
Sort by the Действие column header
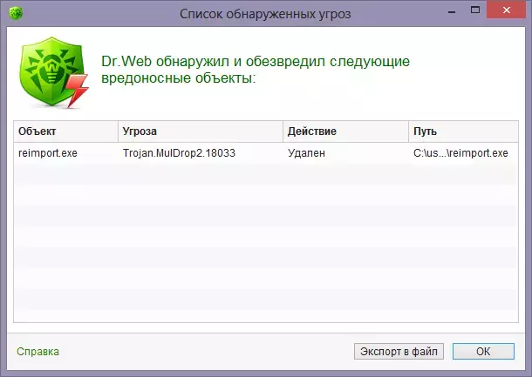pyautogui.click(x=345, y=131)
